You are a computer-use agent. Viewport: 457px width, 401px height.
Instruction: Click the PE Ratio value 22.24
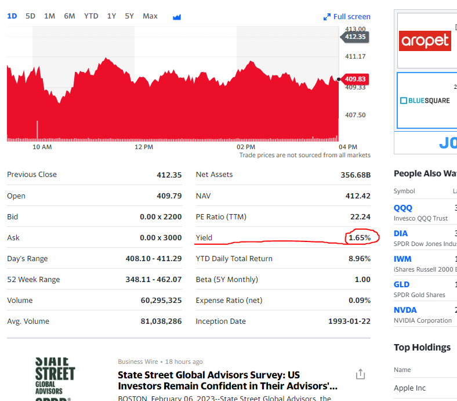[360, 216]
